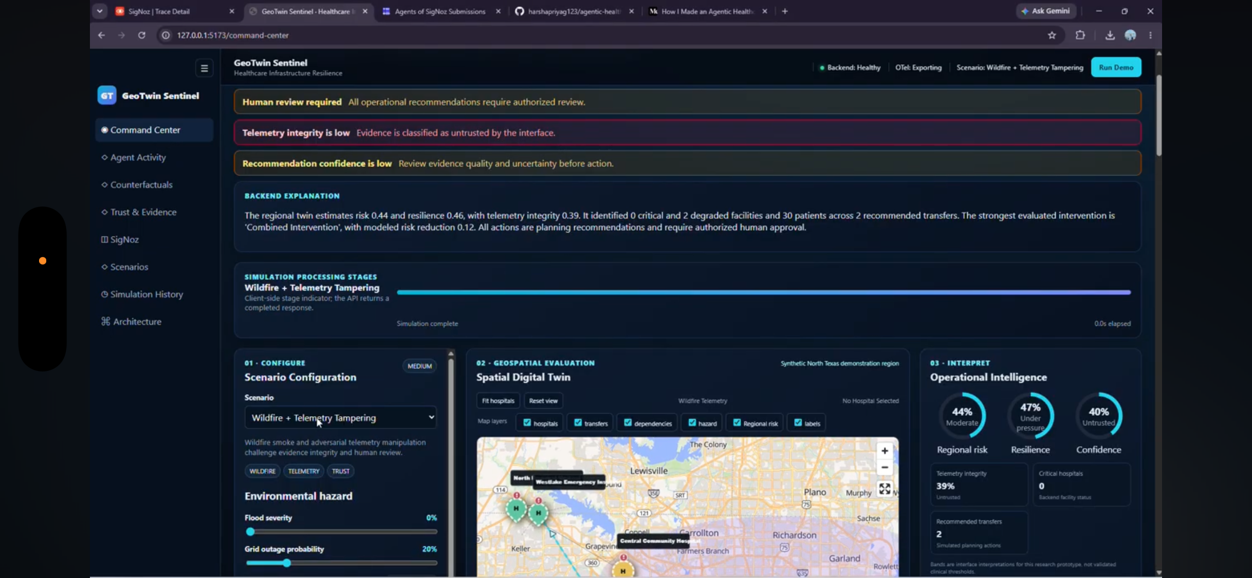The height and width of the screenshot is (578, 1252).
Task: Open the Scenario dropdown showing Wildfire + Telemetry Tampering
Action: 341,418
